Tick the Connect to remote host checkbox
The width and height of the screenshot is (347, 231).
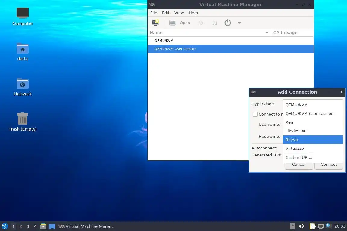255,114
